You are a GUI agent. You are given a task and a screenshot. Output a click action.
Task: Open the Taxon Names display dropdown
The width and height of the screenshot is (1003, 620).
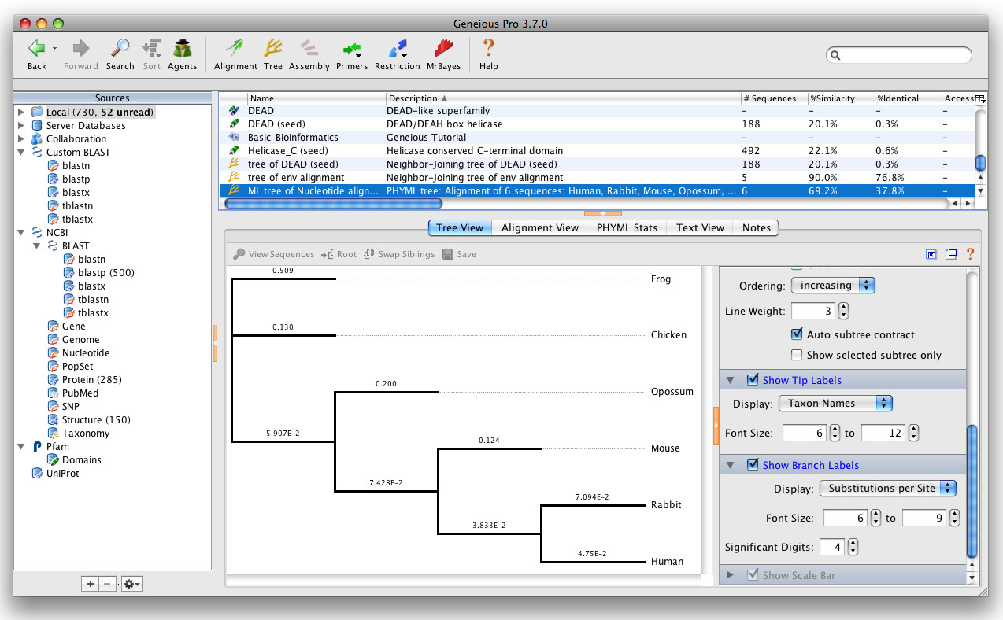(x=835, y=403)
